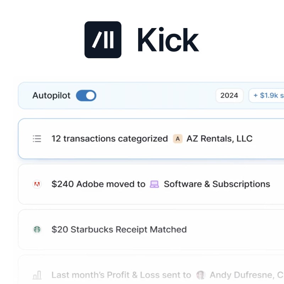Open the 12 transactions categorized entry

click(x=109, y=138)
